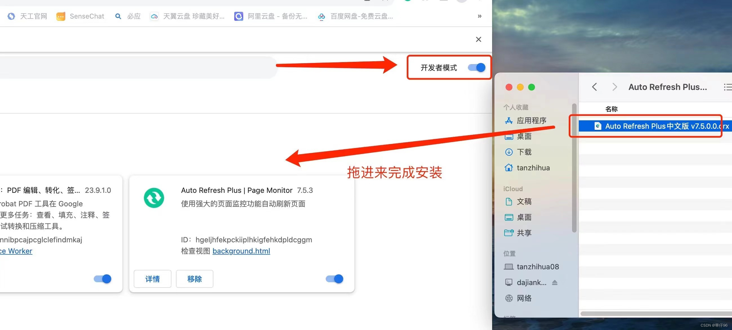Open the 阿里云盘 bookmark
Viewport: 732px width, 330px height.
pyautogui.click(x=271, y=16)
